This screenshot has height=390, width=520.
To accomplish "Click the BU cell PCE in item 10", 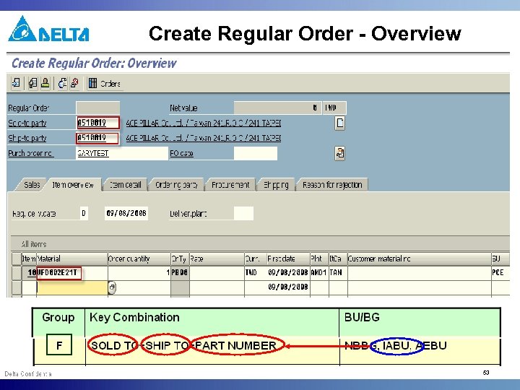I will click(500, 272).
